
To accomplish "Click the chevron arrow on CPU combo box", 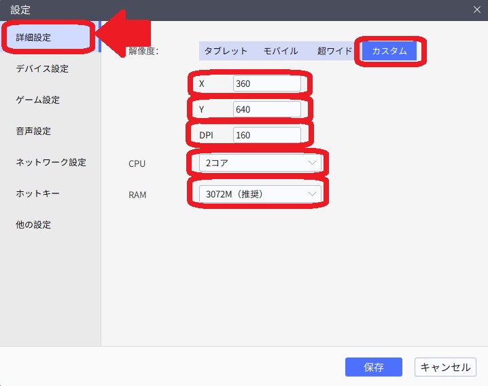I will point(313,163).
